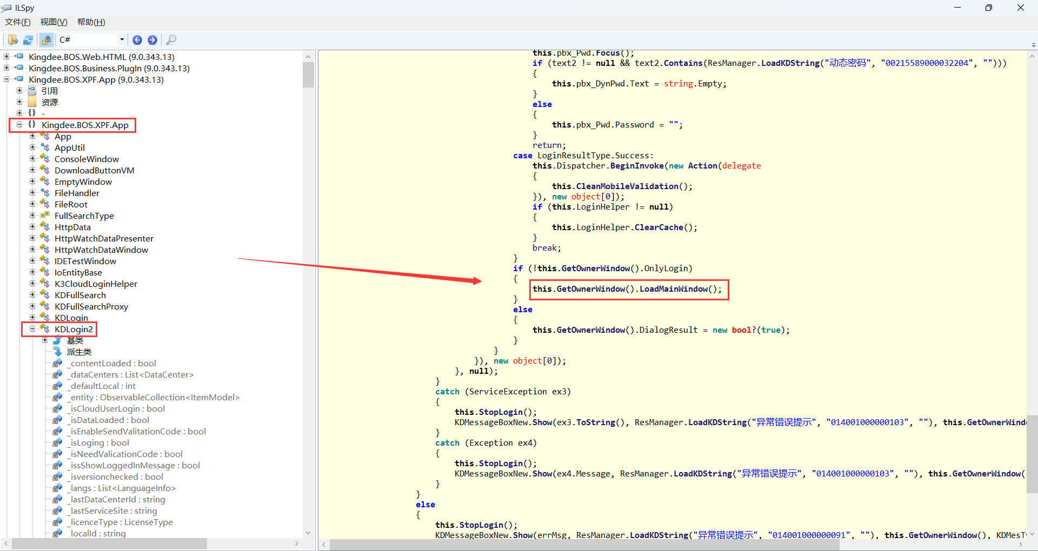Click the _langs field icon
Image resolution: width=1038 pixels, height=551 pixels.
pos(58,488)
